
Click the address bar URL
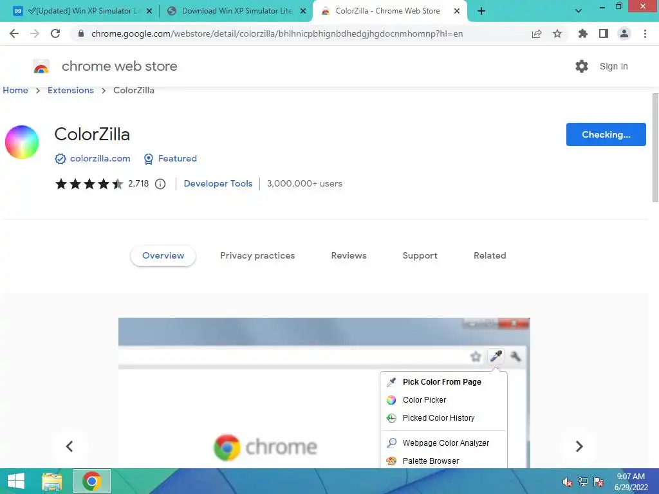tap(277, 33)
